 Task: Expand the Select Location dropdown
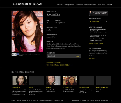coord(98,22)
